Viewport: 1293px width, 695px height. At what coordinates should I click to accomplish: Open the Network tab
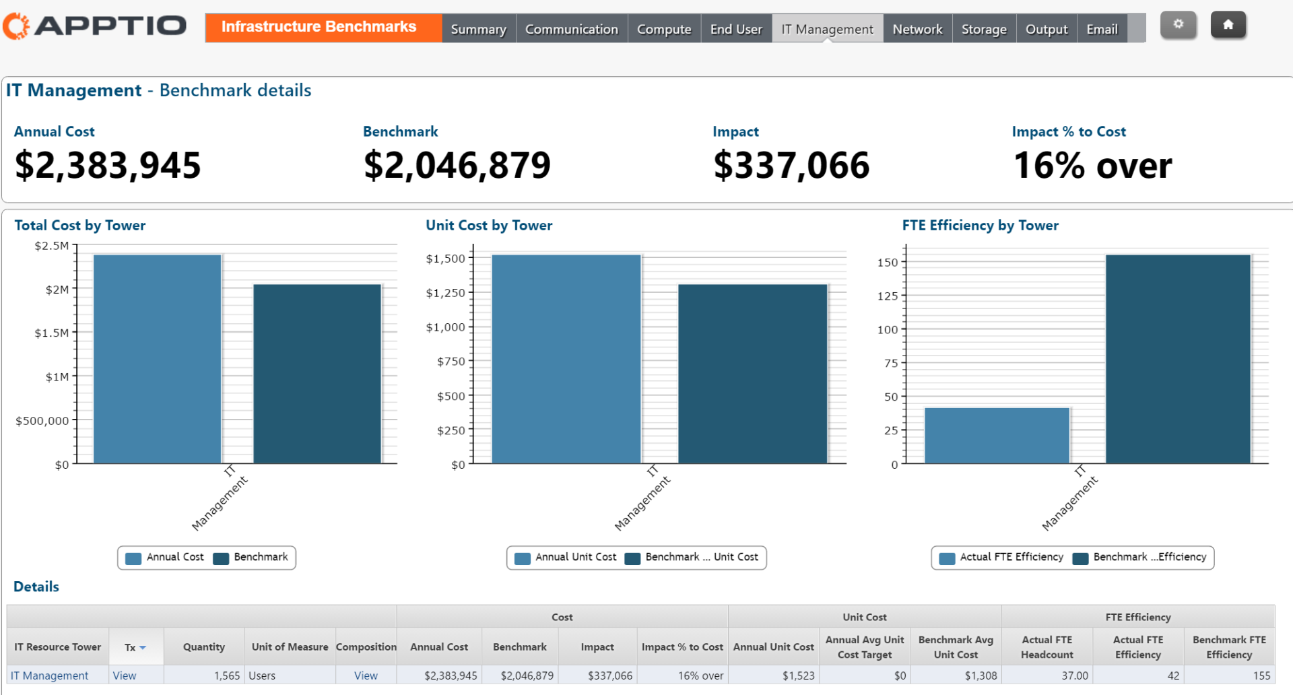[917, 29]
